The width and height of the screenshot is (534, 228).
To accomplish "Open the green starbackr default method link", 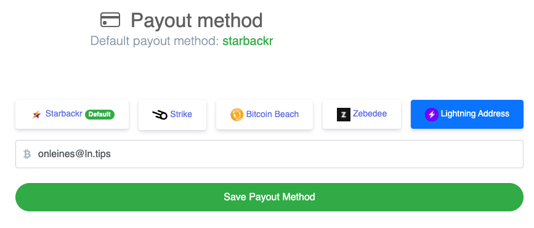I will pyautogui.click(x=248, y=41).
